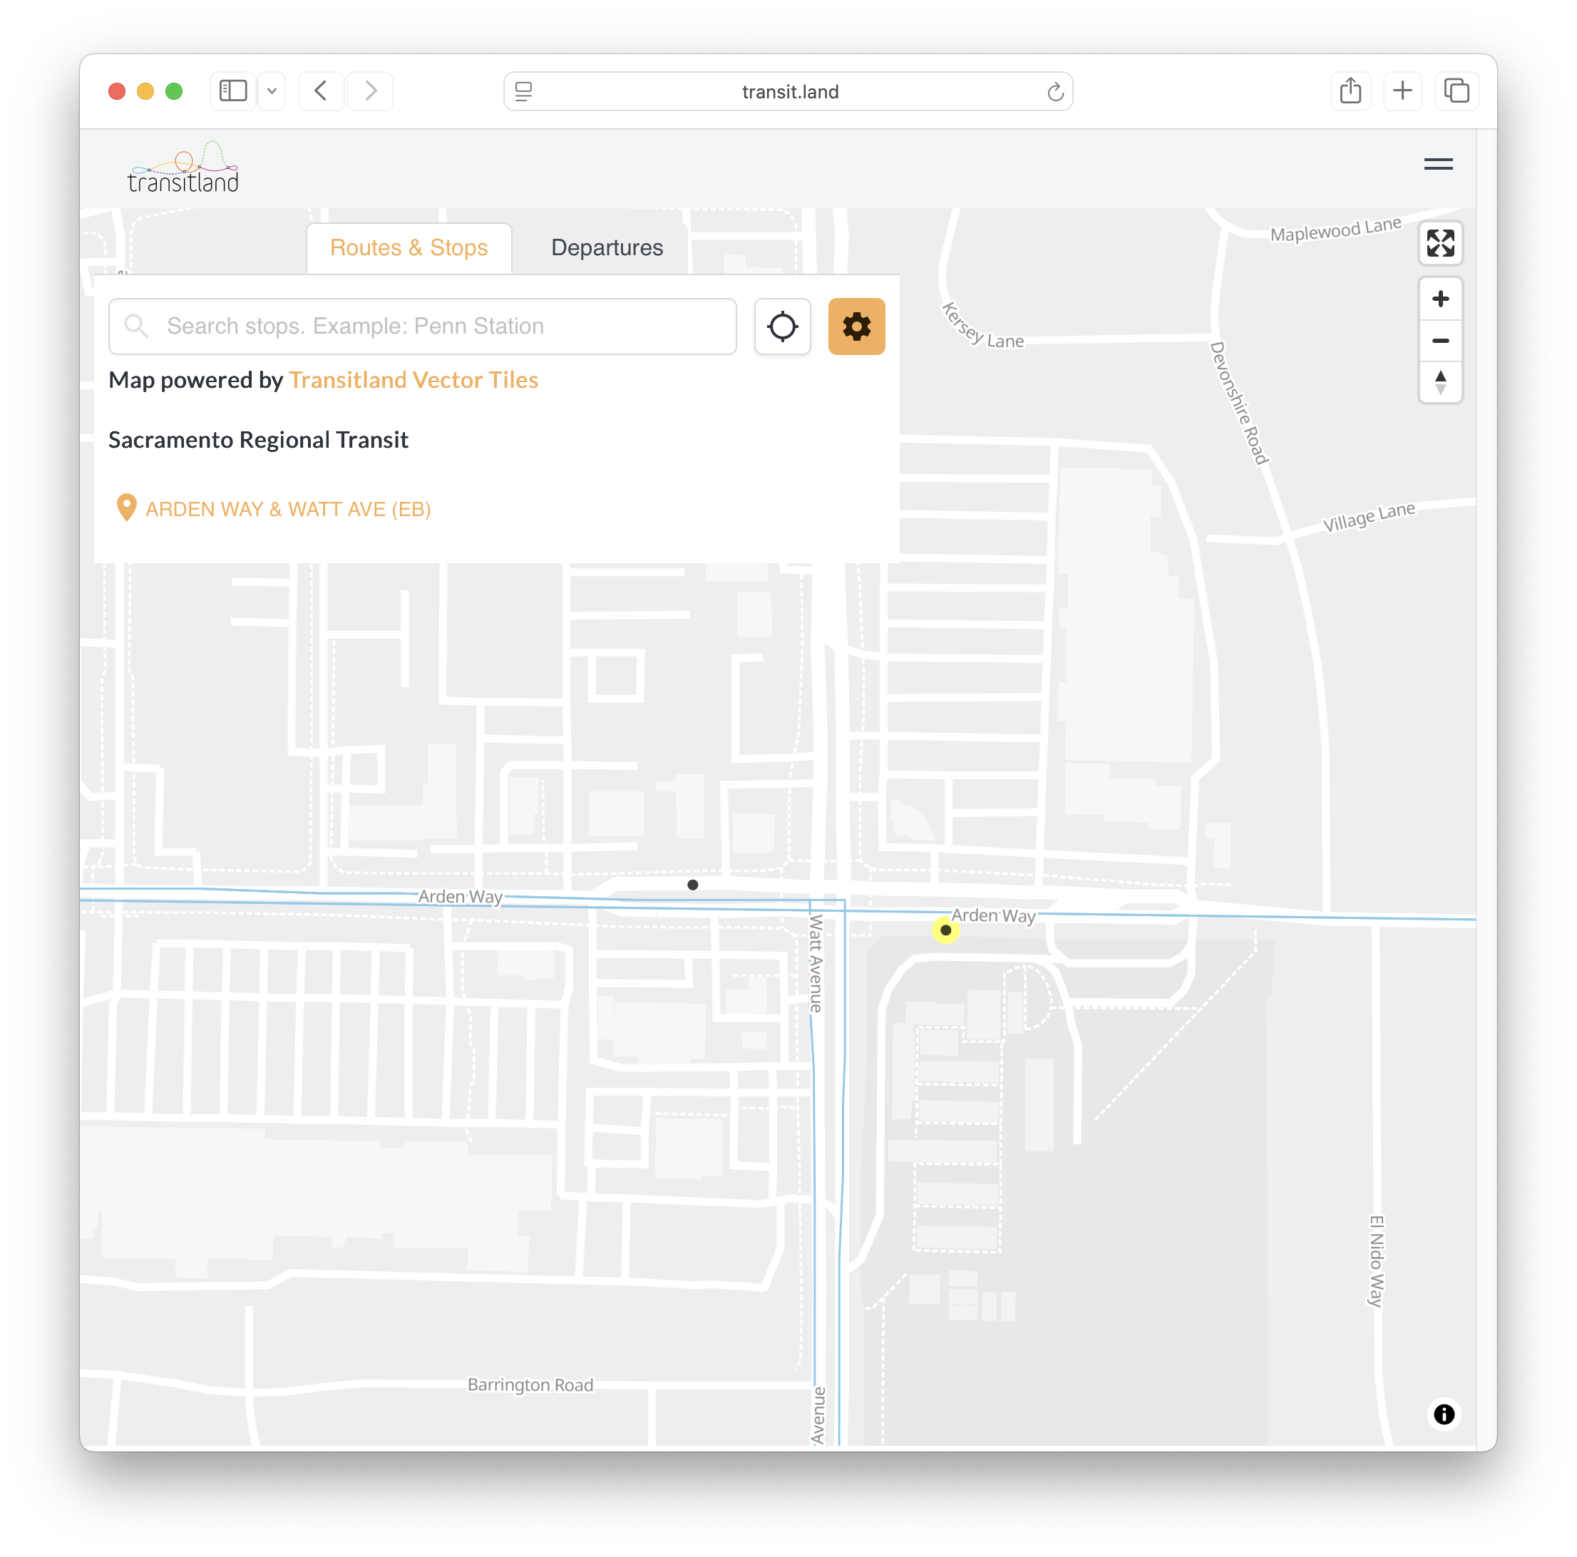Click the magnifier icon in the search box
Image resolution: width=1577 pixels, height=1557 pixels.
(x=137, y=327)
